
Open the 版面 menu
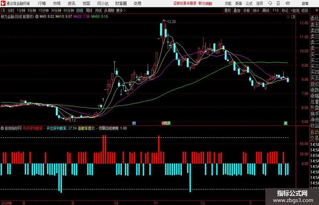[238, 3]
